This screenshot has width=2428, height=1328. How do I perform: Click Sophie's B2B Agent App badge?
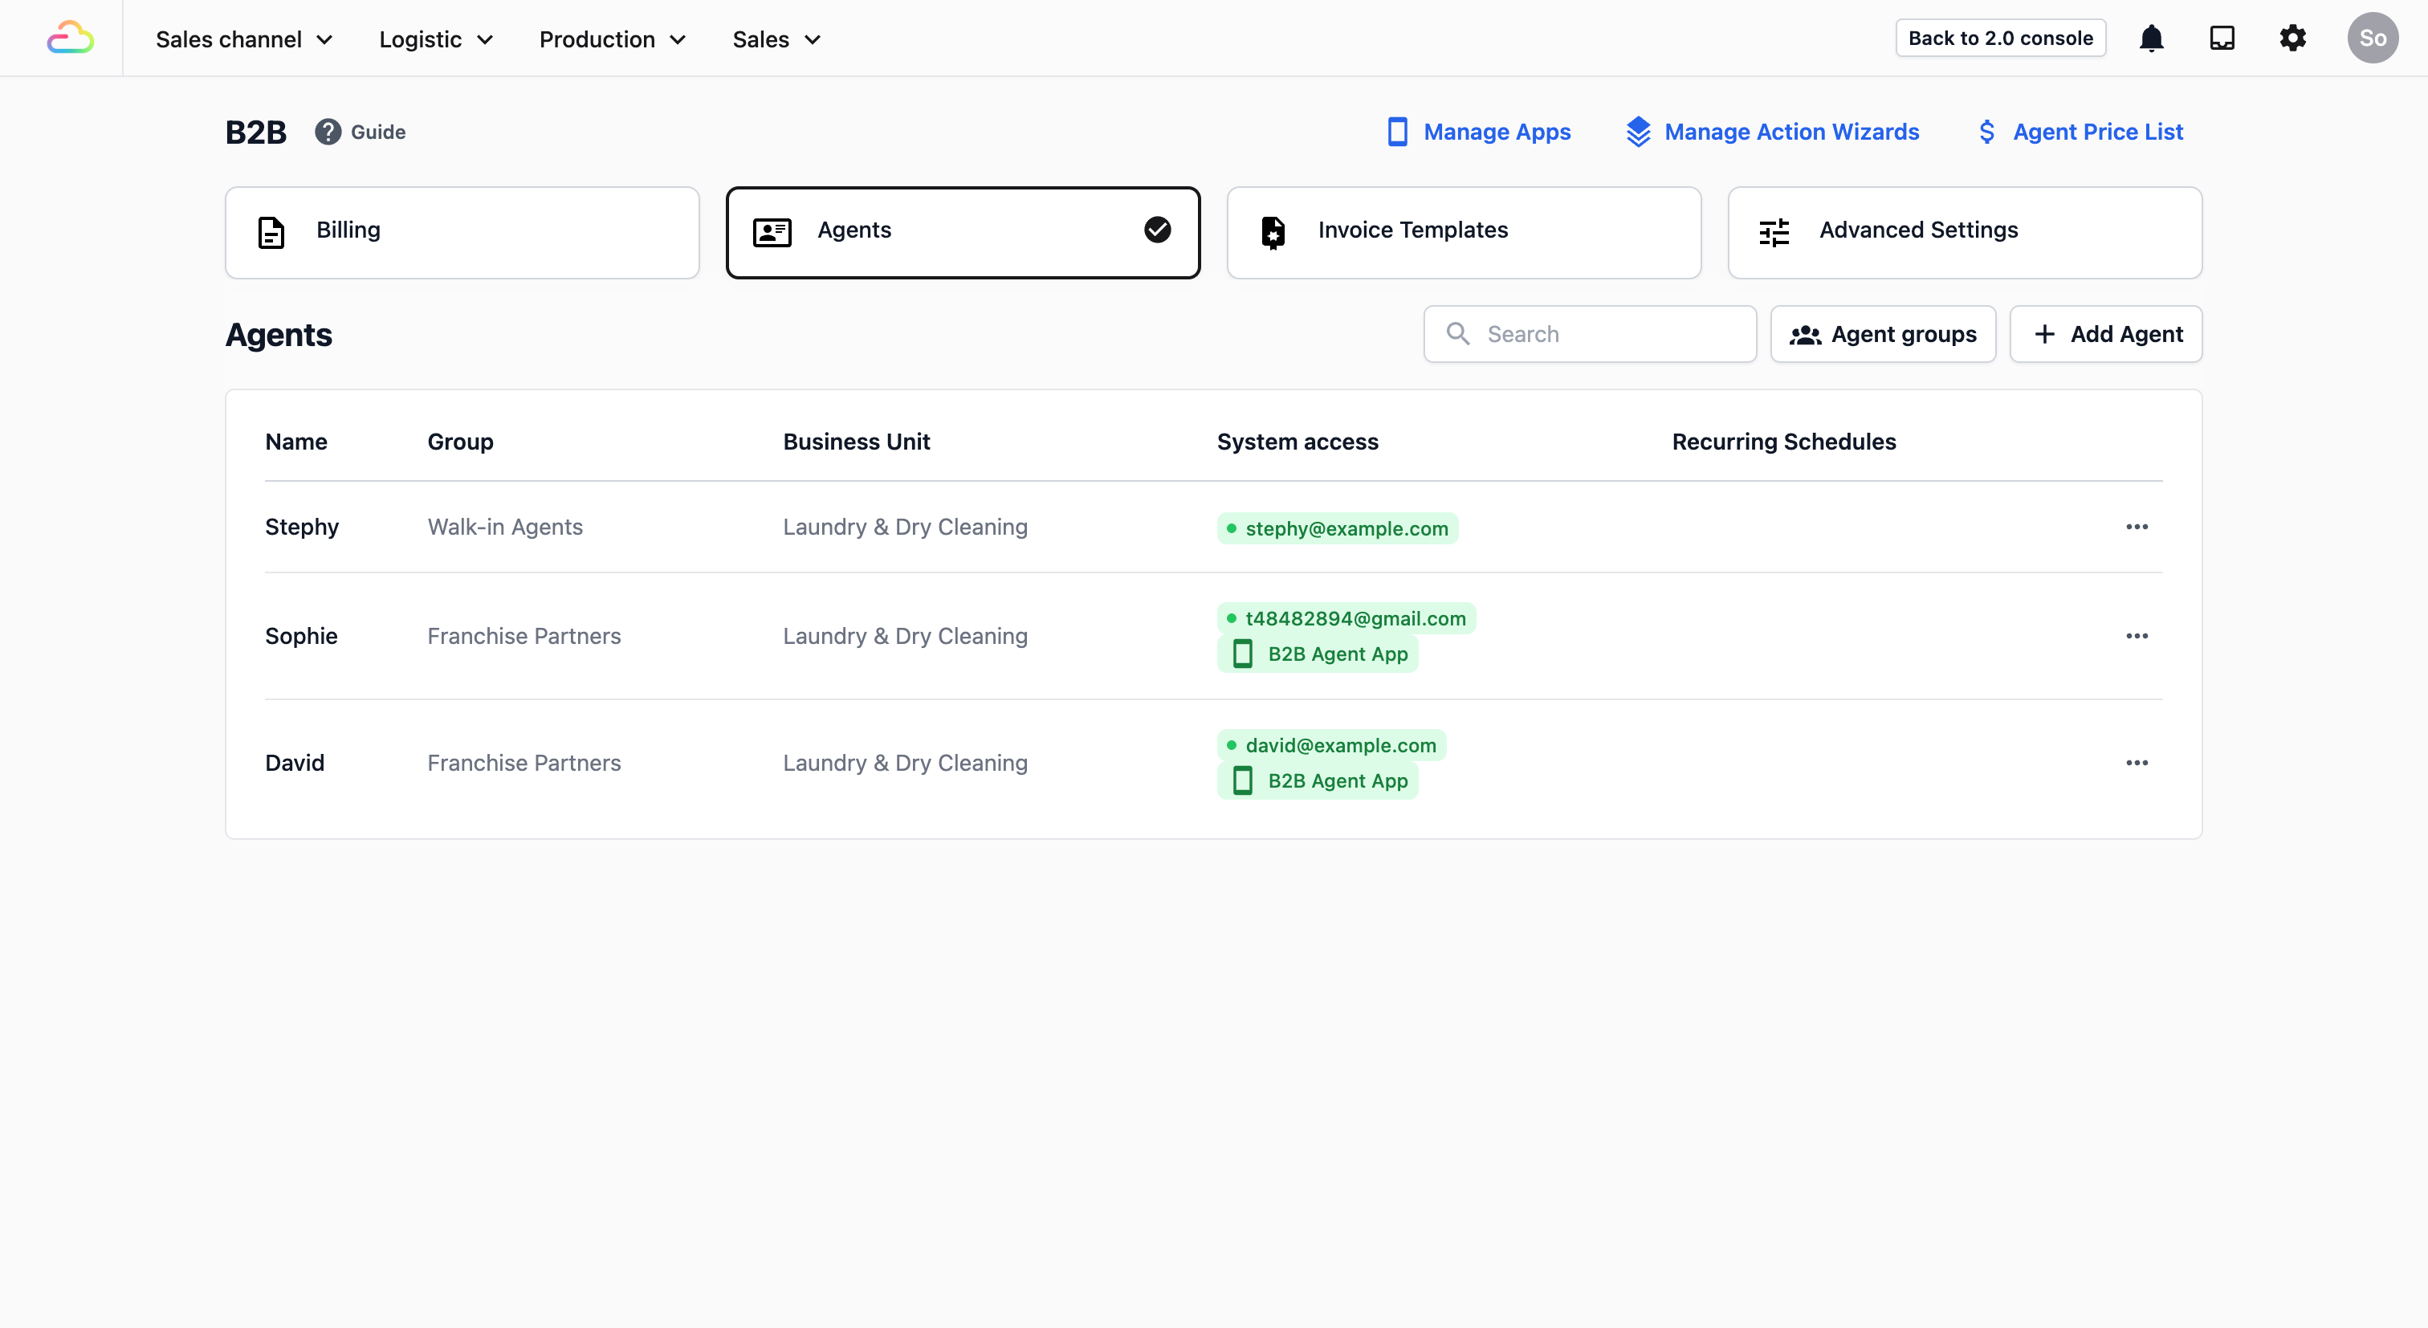click(1318, 654)
